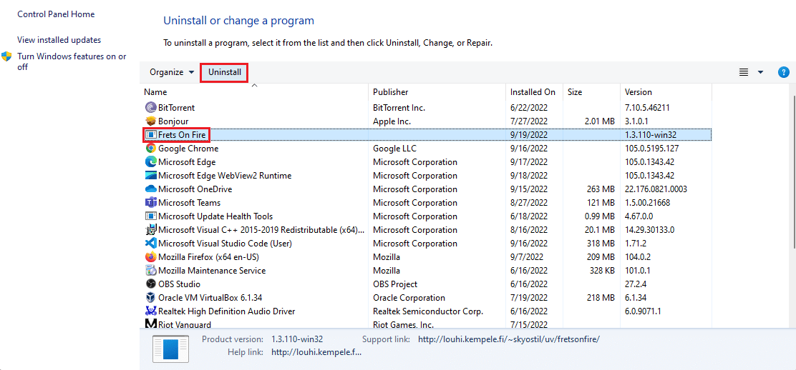Select Realtek High Definition Audio Driver name
This screenshot has height=370, width=796.
[226, 311]
